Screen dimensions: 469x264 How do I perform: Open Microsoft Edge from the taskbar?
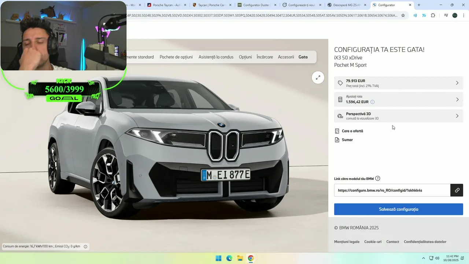pyautogui.click(x=229, y=258)
